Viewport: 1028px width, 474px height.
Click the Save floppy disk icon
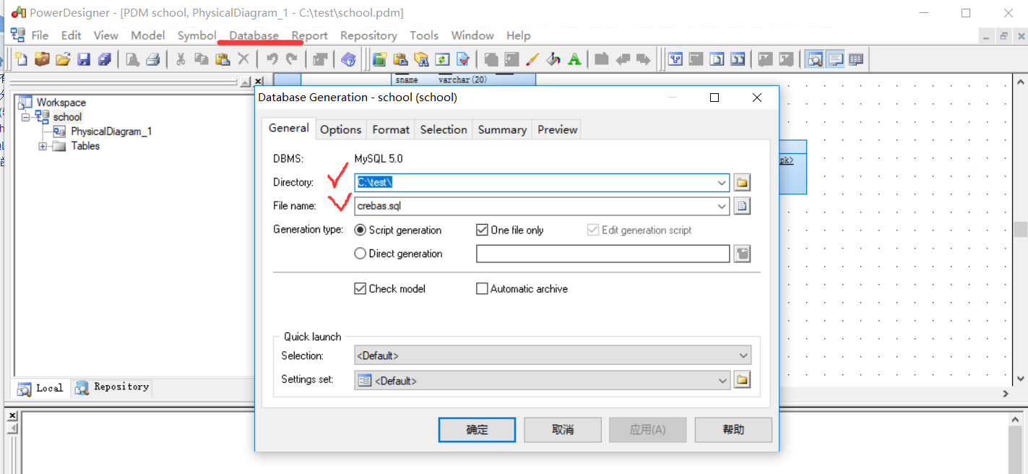pos(84,59)
